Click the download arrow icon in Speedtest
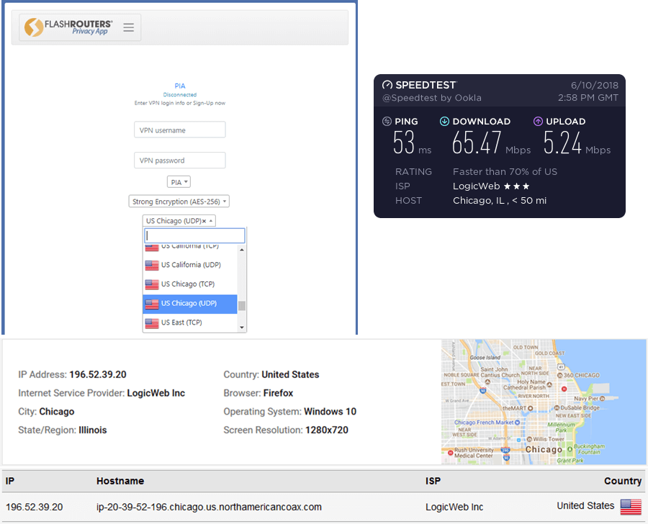648x524 pixels. pyautogui.click(x=444, y=121)
